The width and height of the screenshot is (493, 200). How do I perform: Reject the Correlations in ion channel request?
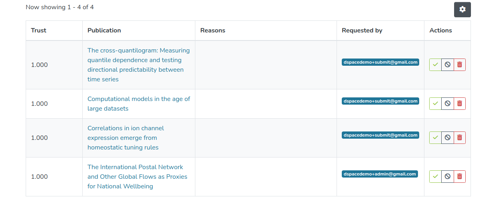pyautogui.click(x=448, y=137)
